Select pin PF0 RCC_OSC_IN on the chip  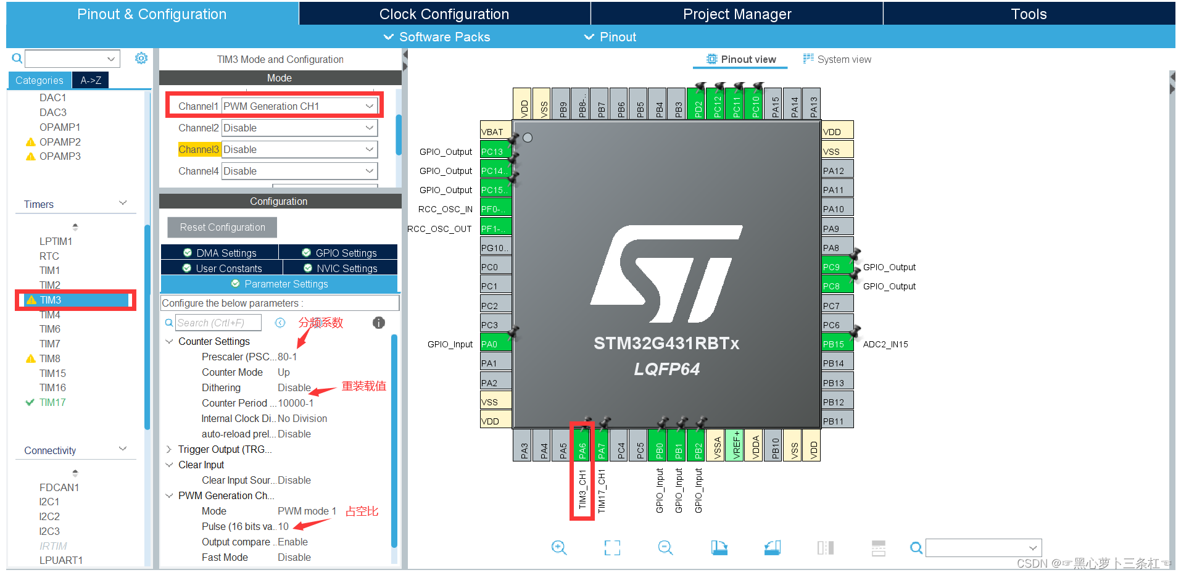click(496, 209)
